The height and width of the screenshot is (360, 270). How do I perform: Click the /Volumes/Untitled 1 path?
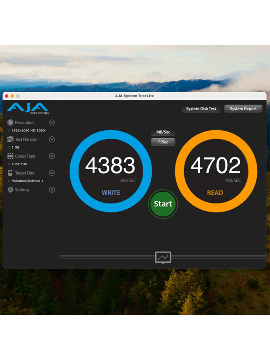[27, 181]
